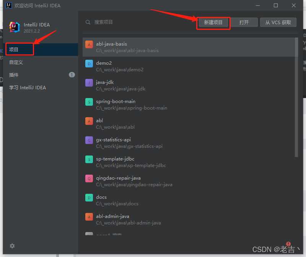Click path C:\_work\java\spring-boot-main
Viewport: 306px width, 257px height.
click(132, 108)
